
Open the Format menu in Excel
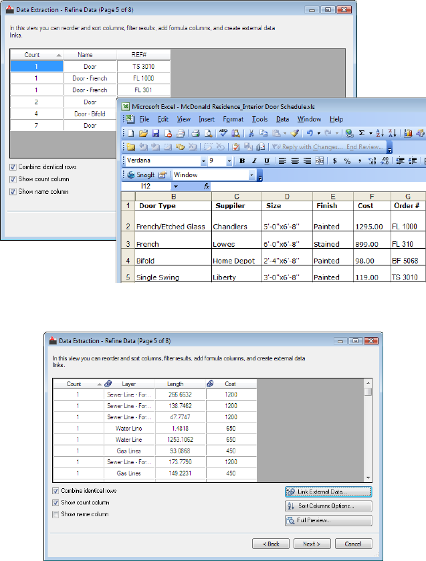233,119
